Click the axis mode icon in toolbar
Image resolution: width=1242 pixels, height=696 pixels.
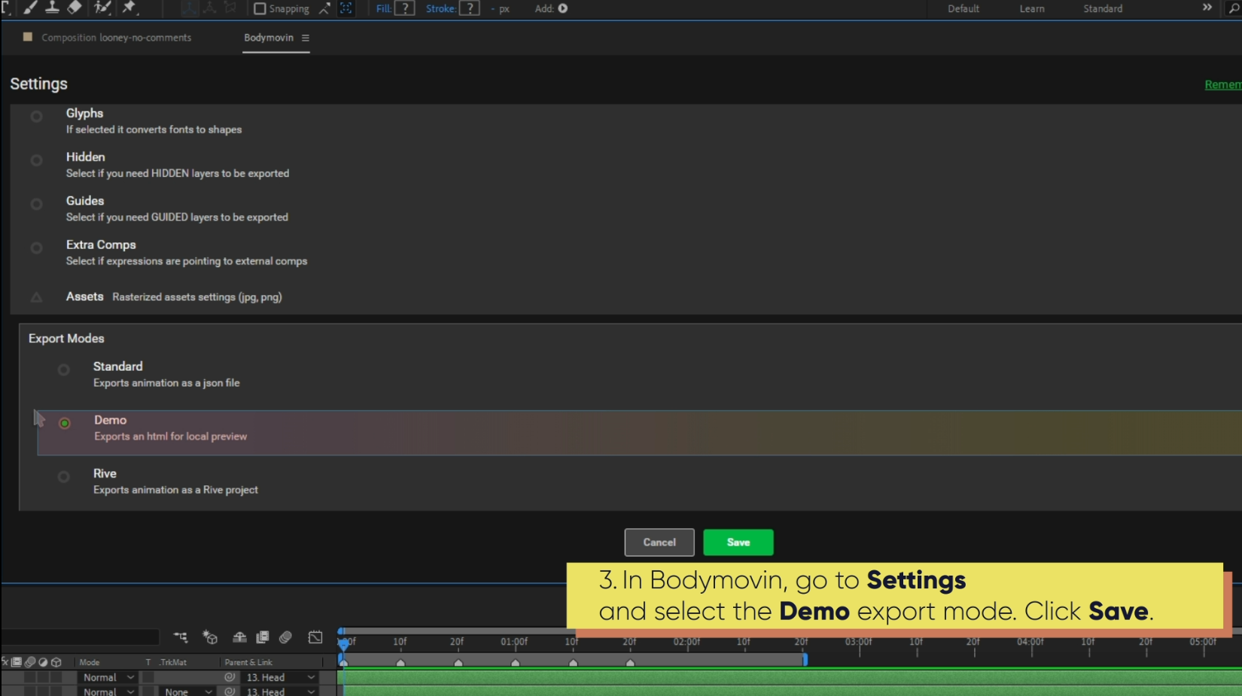coord(190,8)
